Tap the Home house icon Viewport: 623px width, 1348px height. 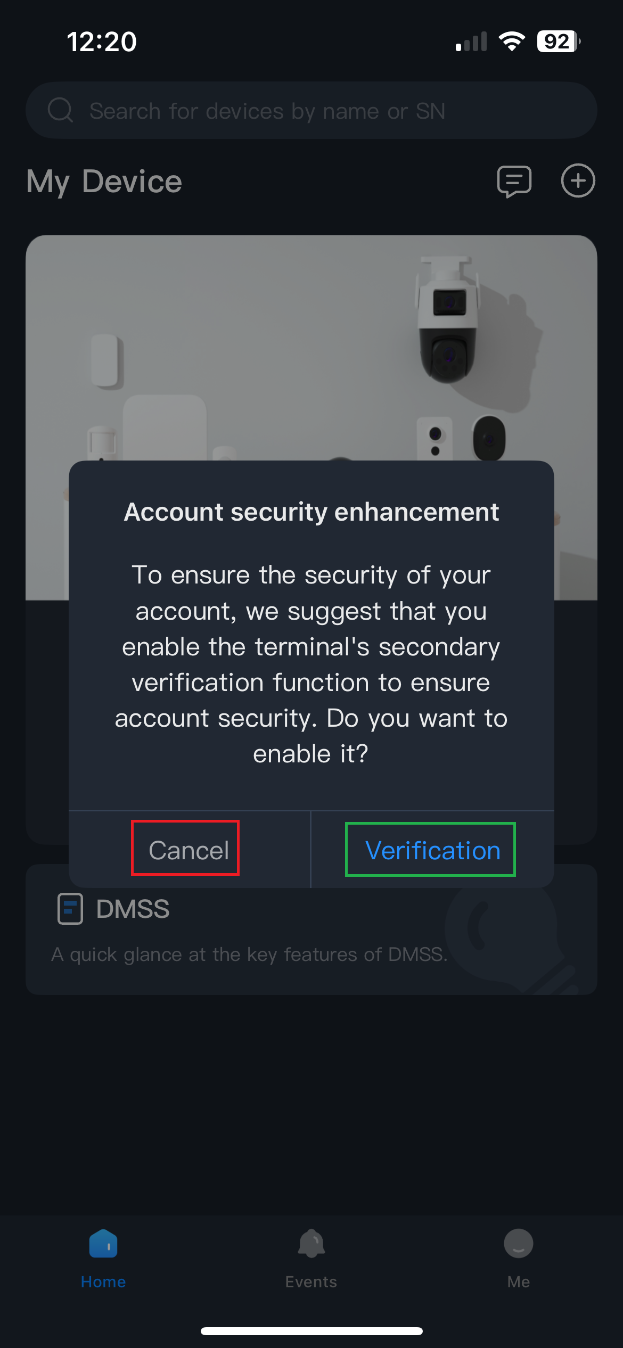click(x=103, y=1244)
